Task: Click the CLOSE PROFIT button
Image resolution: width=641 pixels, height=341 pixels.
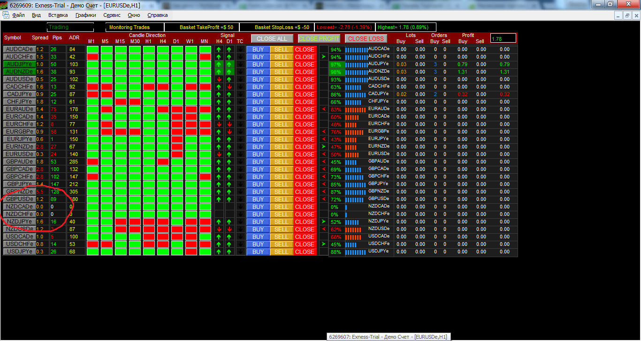Action: pos(319,38)
